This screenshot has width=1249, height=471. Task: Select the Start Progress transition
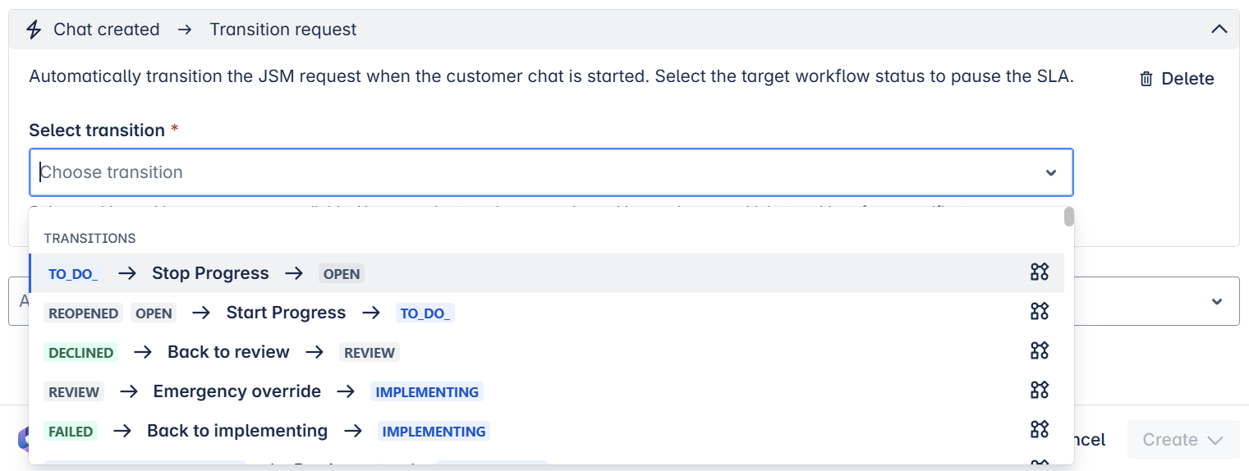pos(286,313)
